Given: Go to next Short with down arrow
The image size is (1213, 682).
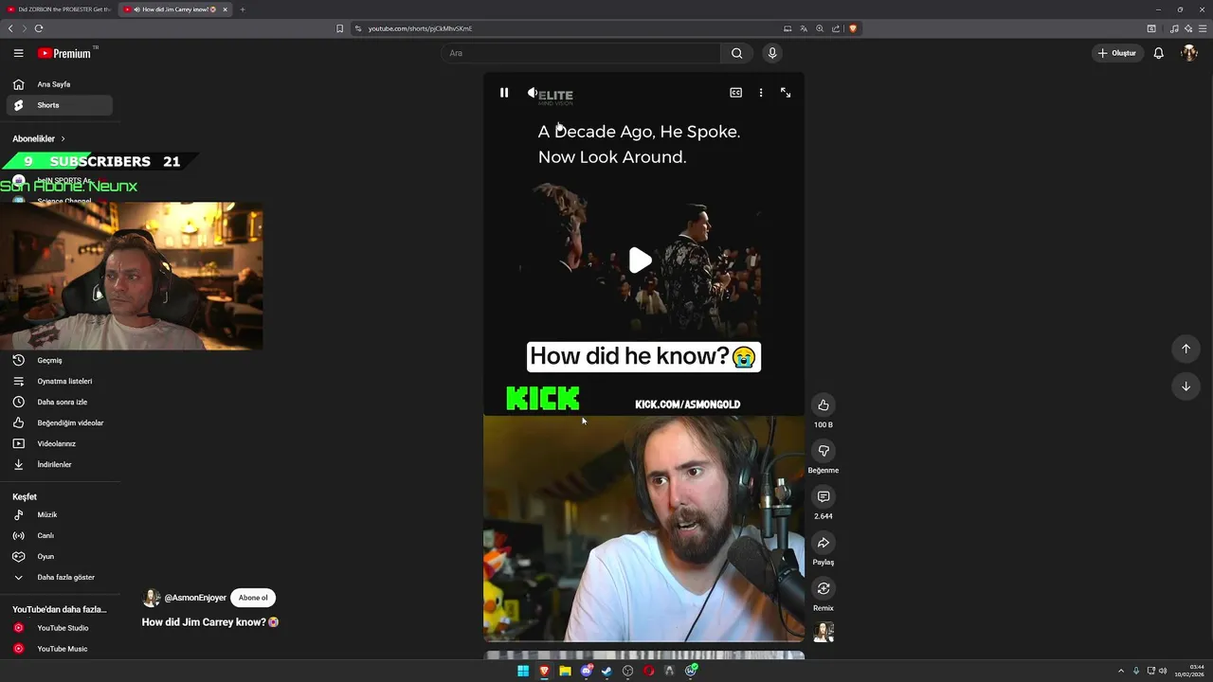Looking at the screenshot, I should (x=1186, y=386).
